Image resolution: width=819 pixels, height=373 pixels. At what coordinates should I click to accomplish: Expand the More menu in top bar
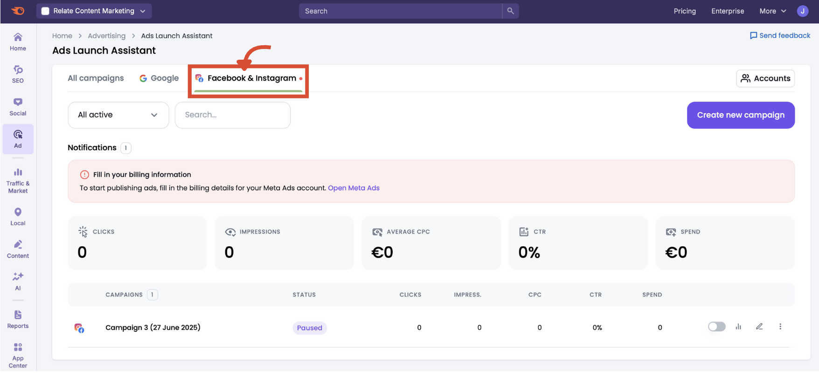[773, 11]
